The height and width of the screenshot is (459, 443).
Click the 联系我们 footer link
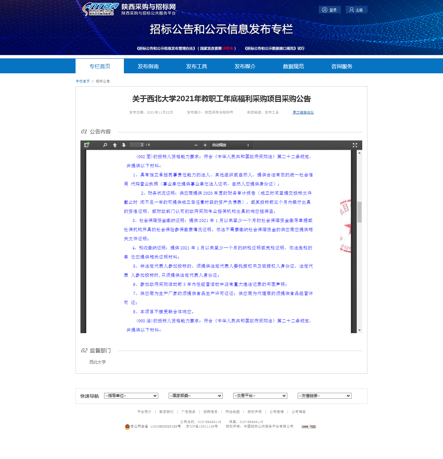(x=166, y=412)
